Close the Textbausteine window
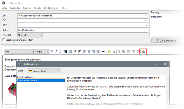Image resolution: width=184 pixels, height=109 pixels. click(x=165, y=64)
